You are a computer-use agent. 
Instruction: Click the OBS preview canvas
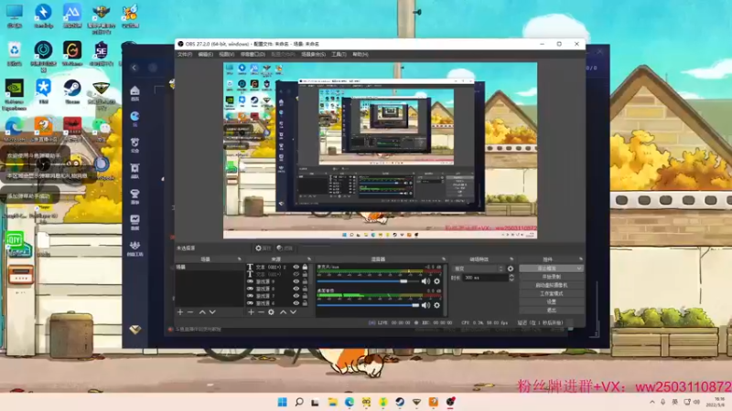pyautogui.click(x=380, y=151)
